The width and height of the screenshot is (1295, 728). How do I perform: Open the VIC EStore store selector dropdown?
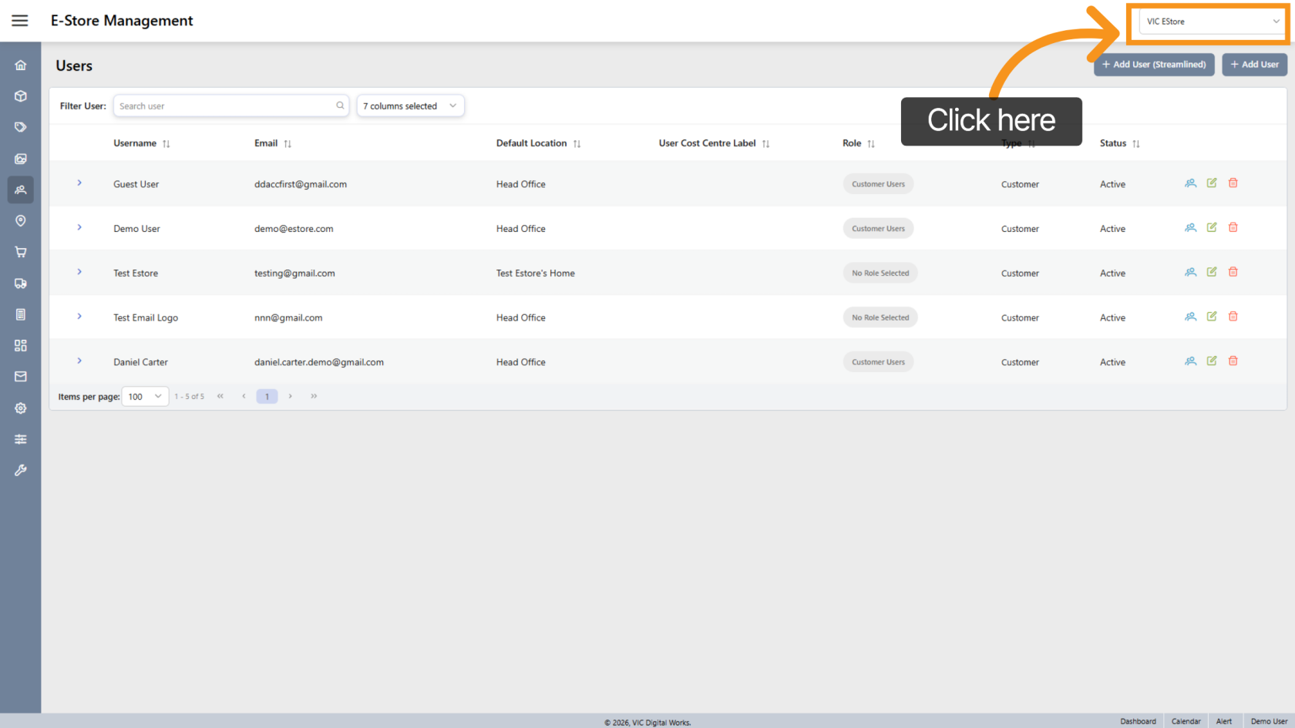[1209, 21]
